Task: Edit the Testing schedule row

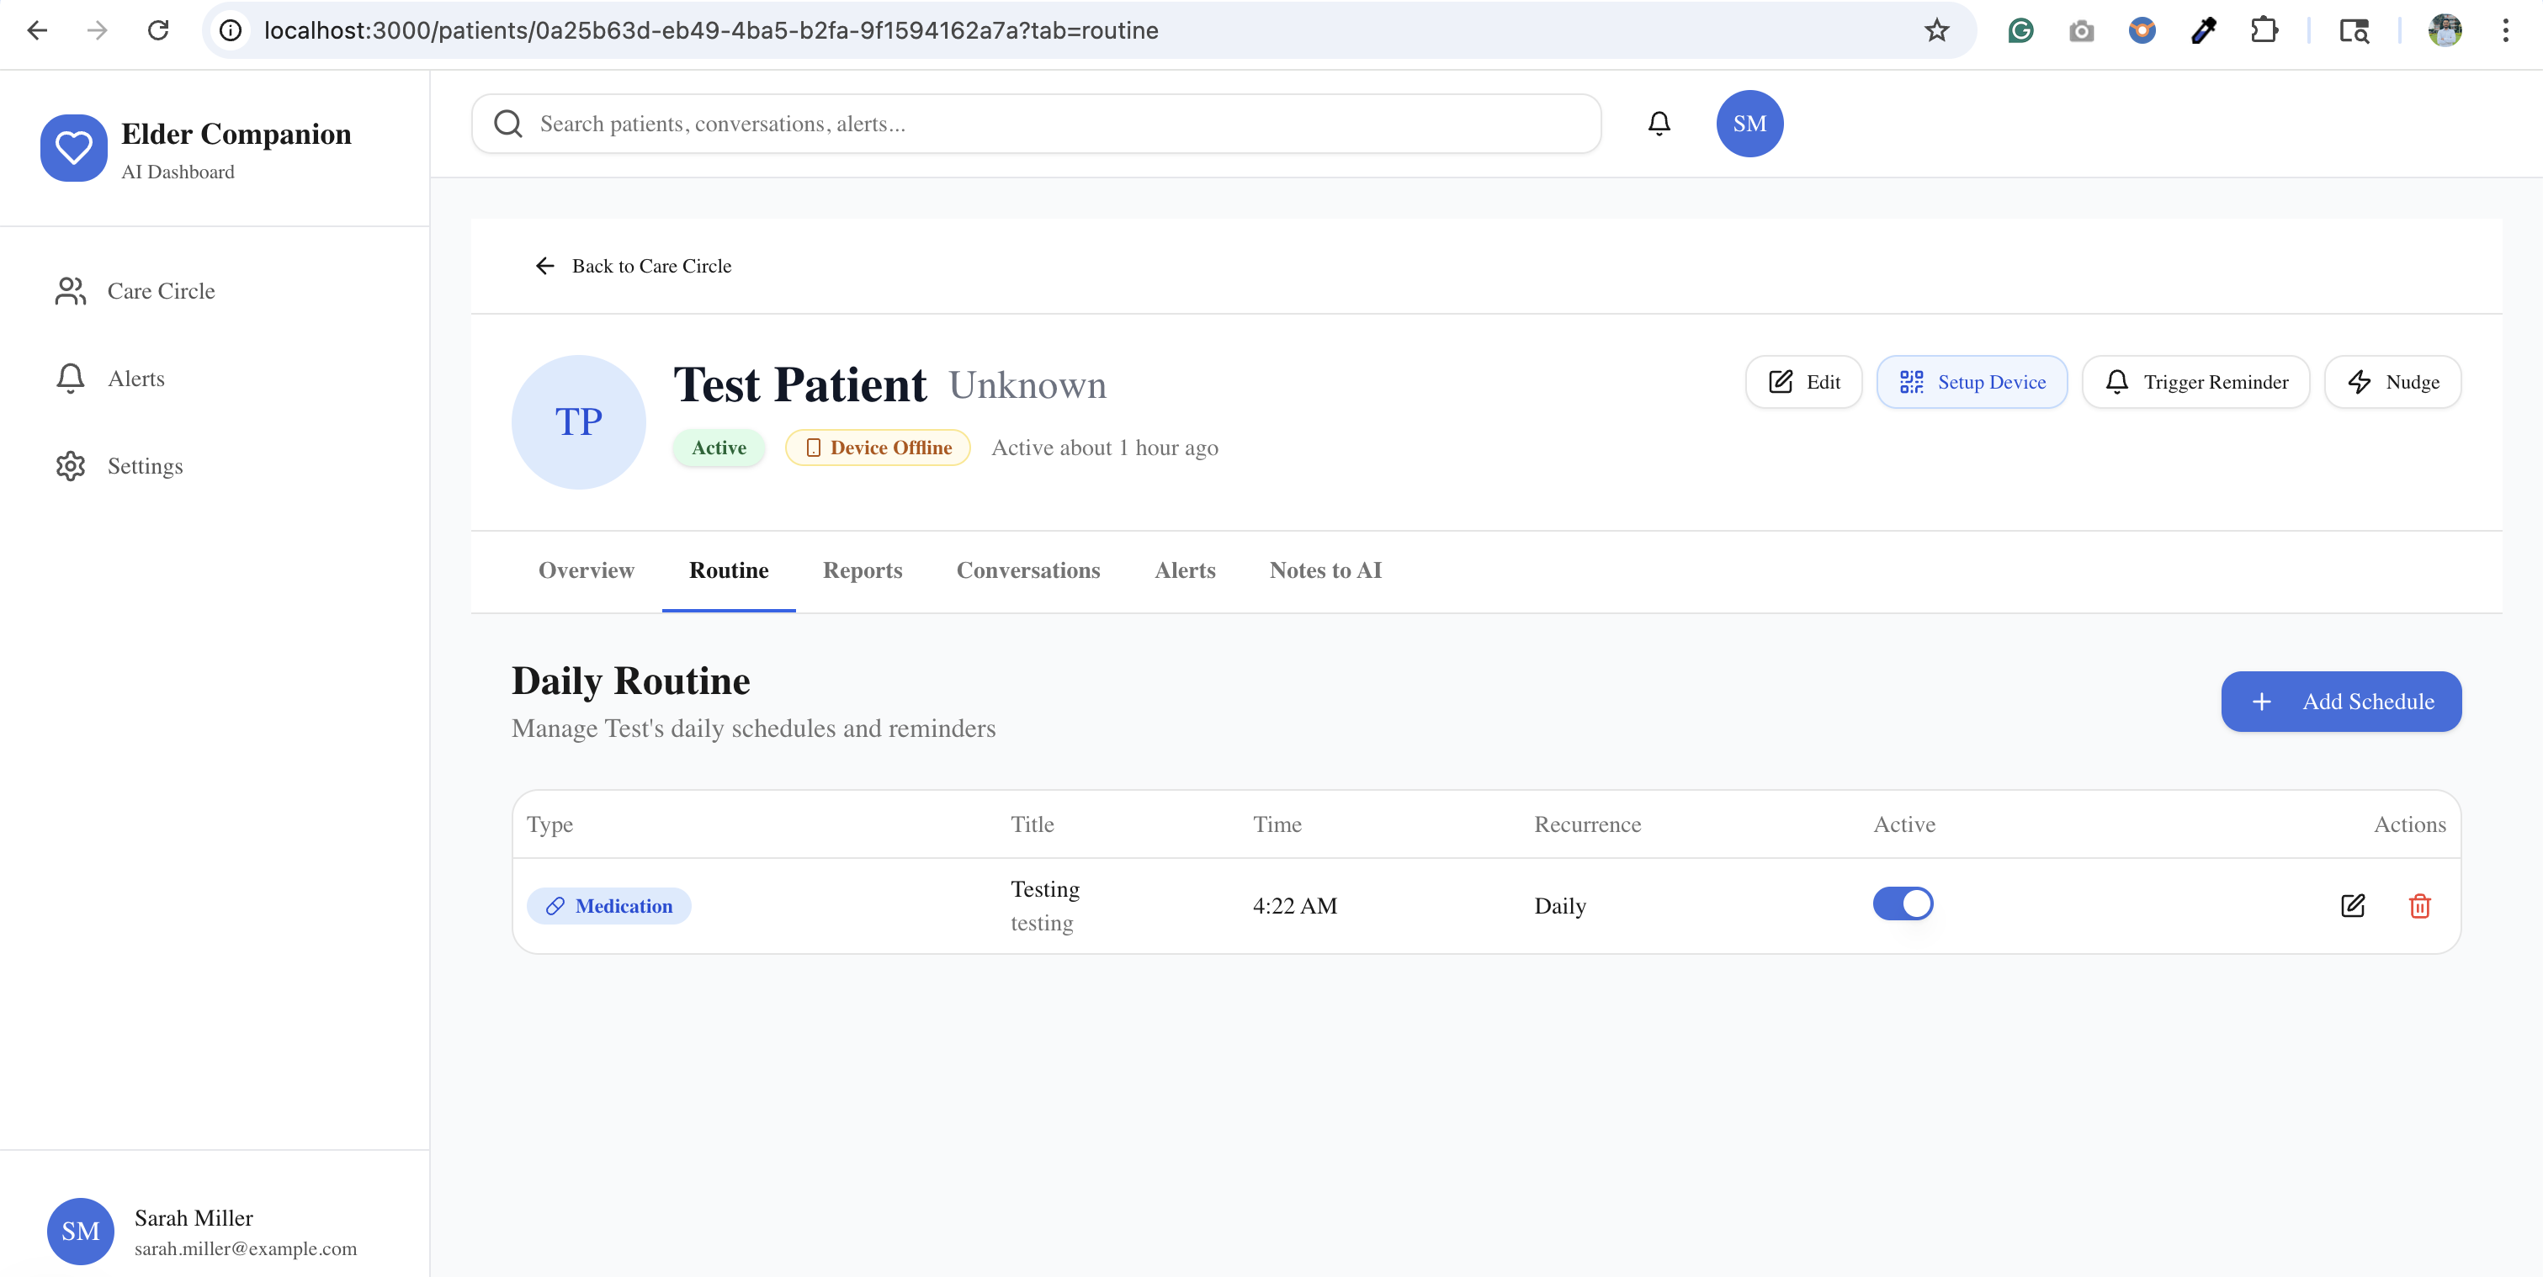Action: tap(2353, 905)
